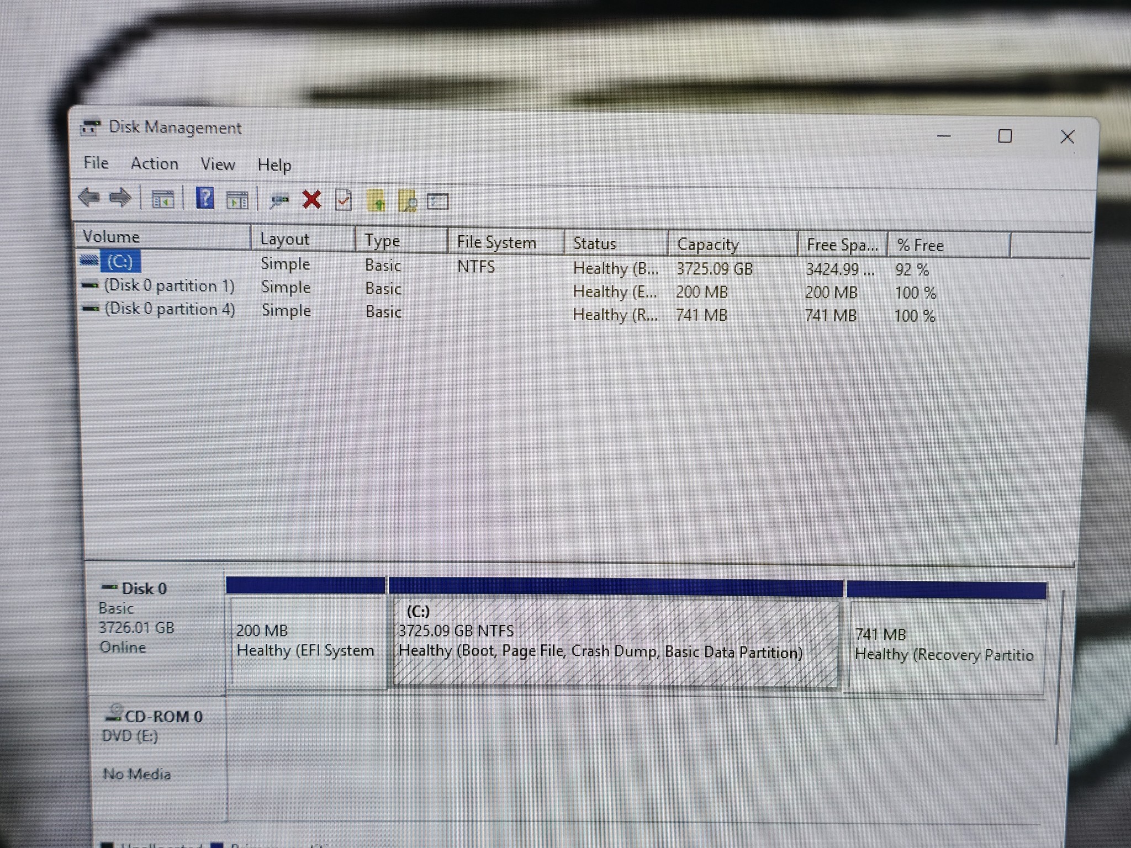Click the red X Delete icon
1131x848 pixels.
point(312,200)
